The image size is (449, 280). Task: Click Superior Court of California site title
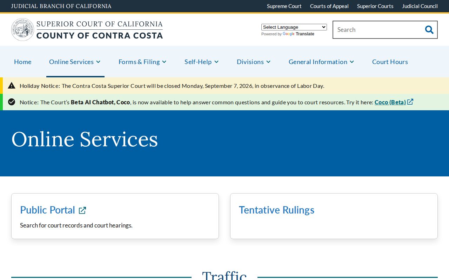coord(100,30)
